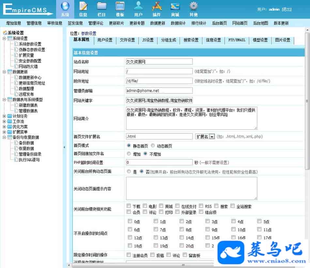Collapse the 数据更新 tree node
This screenshot has width=310, height=268.
point(4,72)
